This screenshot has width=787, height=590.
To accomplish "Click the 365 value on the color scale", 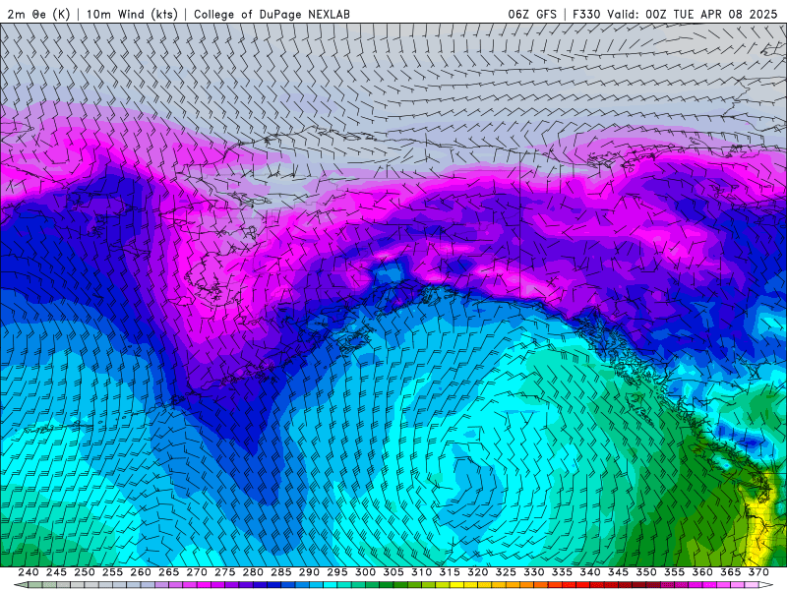I will [x=731, y=572].
